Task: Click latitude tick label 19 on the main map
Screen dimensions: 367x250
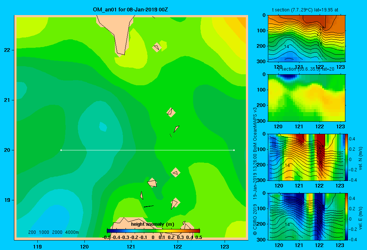Action: [7, 200]
